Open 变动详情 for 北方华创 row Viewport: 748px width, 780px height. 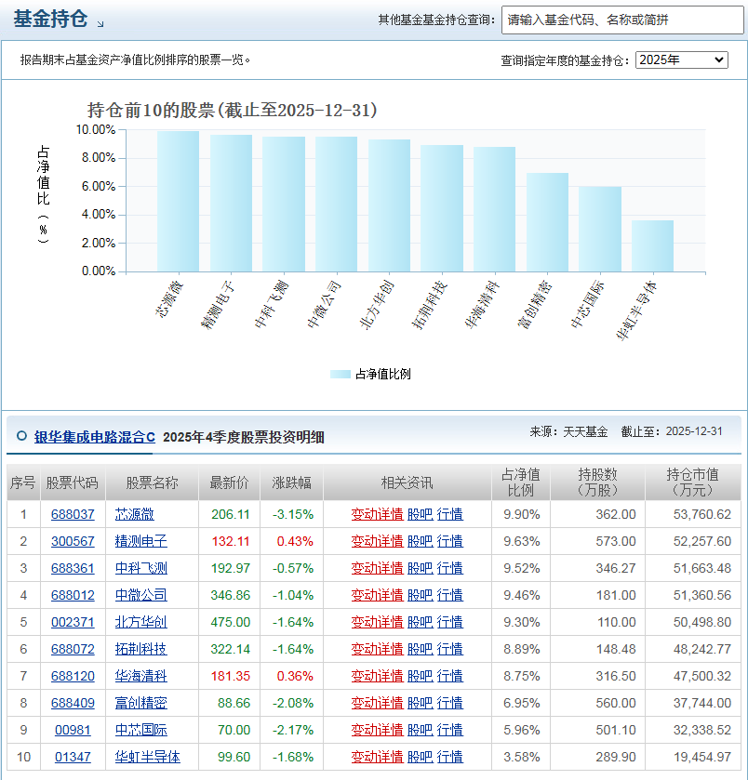click(x=377, y=622)
